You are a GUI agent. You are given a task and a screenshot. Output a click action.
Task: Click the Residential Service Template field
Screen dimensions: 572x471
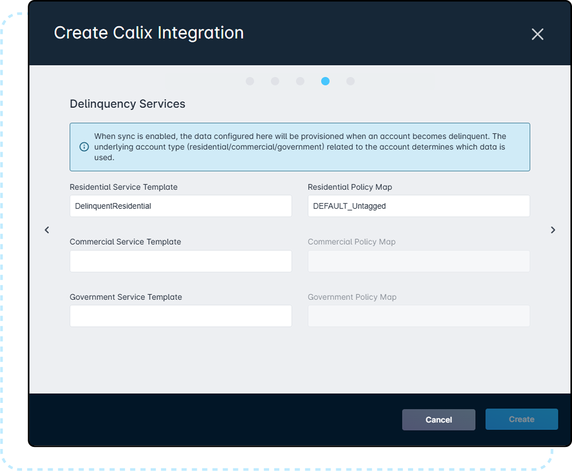tap(180, 206)
